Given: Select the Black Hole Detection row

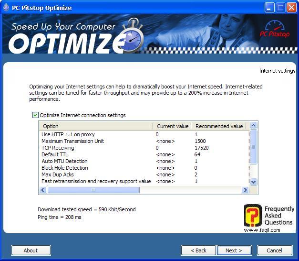Looking at the screenshot, I should pyautogui.click(x=65, y=168).
